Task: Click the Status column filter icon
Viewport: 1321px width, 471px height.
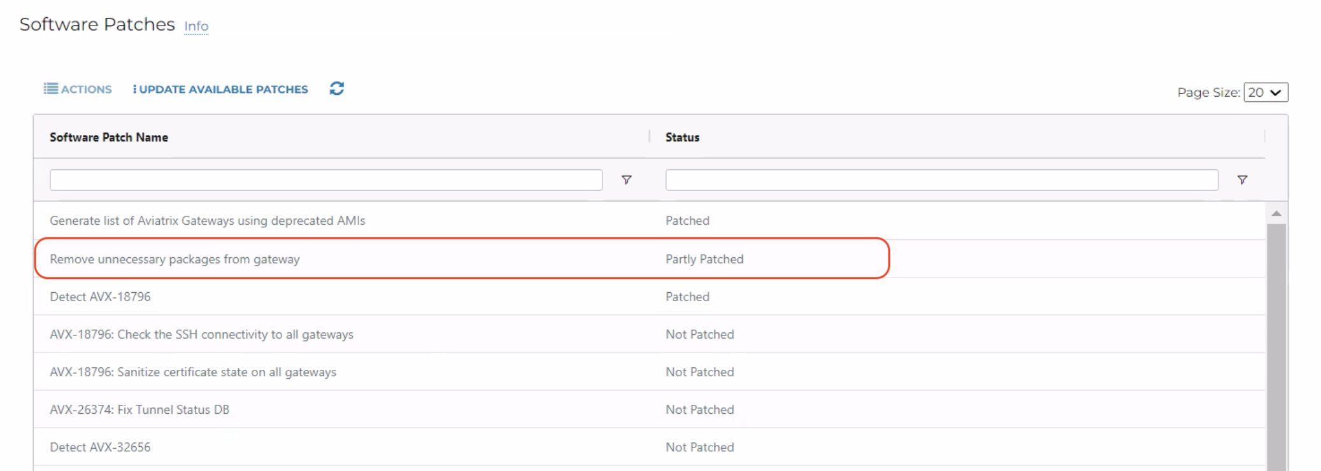Action: [x=1242, y=180]
